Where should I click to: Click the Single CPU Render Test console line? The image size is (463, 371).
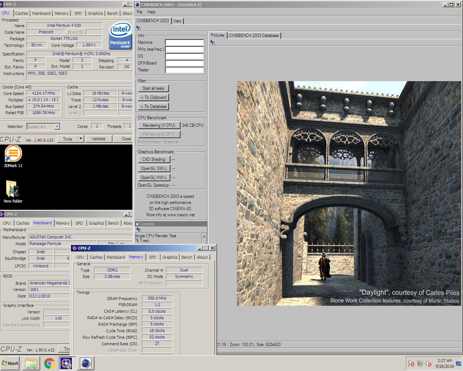[155, 236]
